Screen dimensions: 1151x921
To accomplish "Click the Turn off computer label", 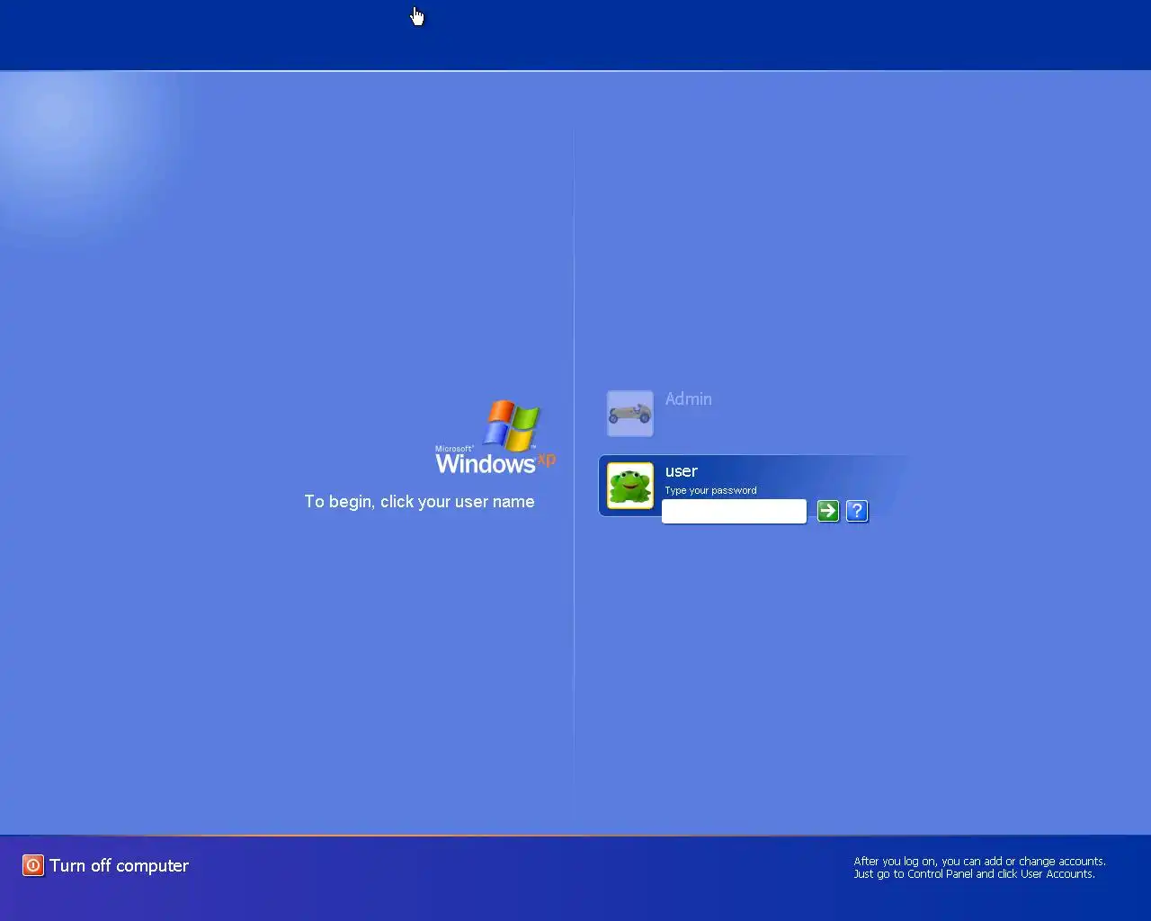I will coord(120,865).
